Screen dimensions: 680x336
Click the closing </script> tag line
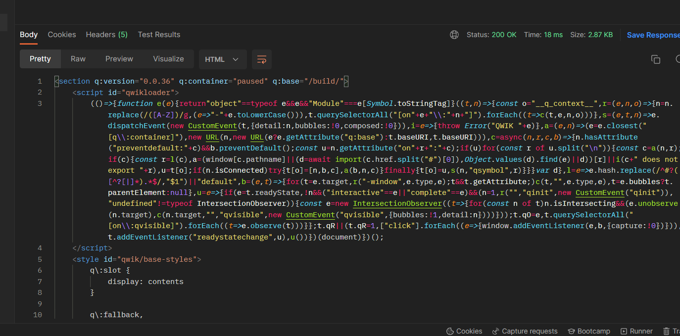[92, 248]
